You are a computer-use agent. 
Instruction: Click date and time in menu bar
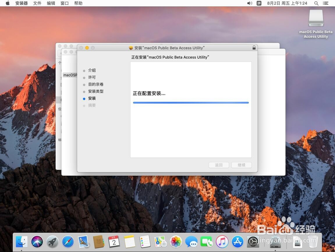[287, 3]
